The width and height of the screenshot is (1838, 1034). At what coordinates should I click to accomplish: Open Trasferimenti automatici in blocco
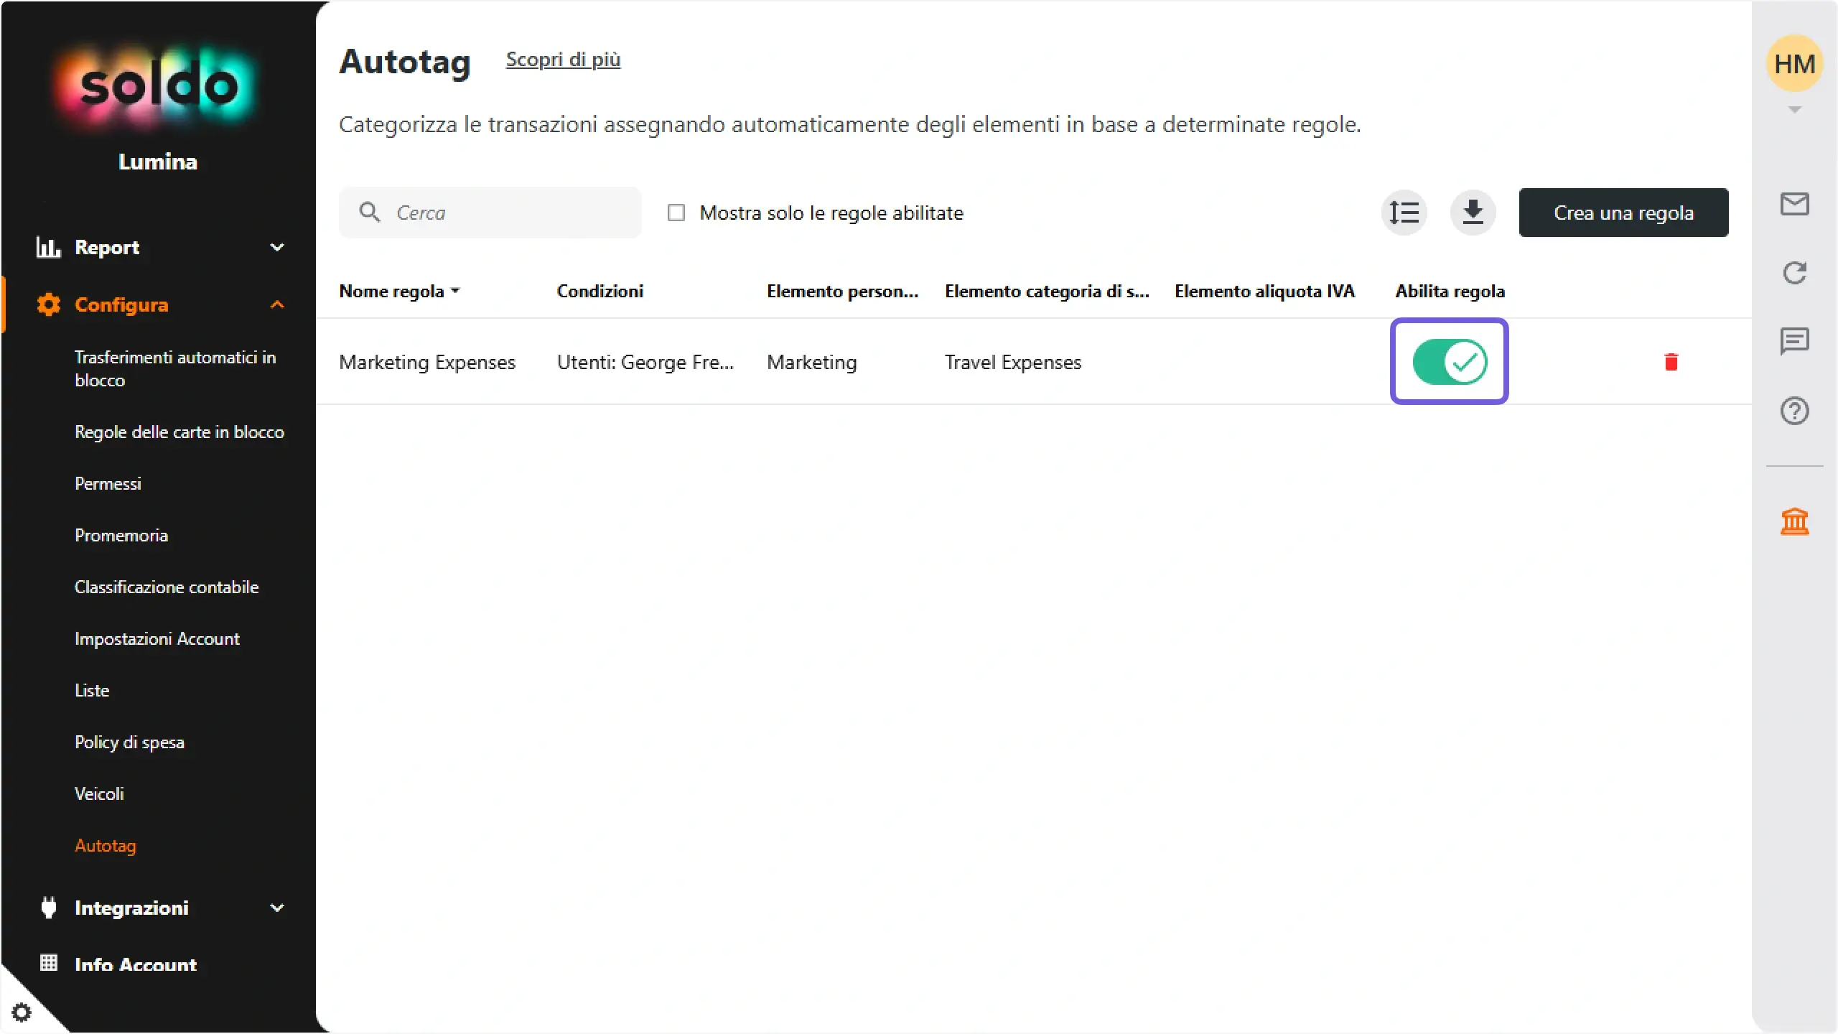pyautogui.click(x=175, y=368)
